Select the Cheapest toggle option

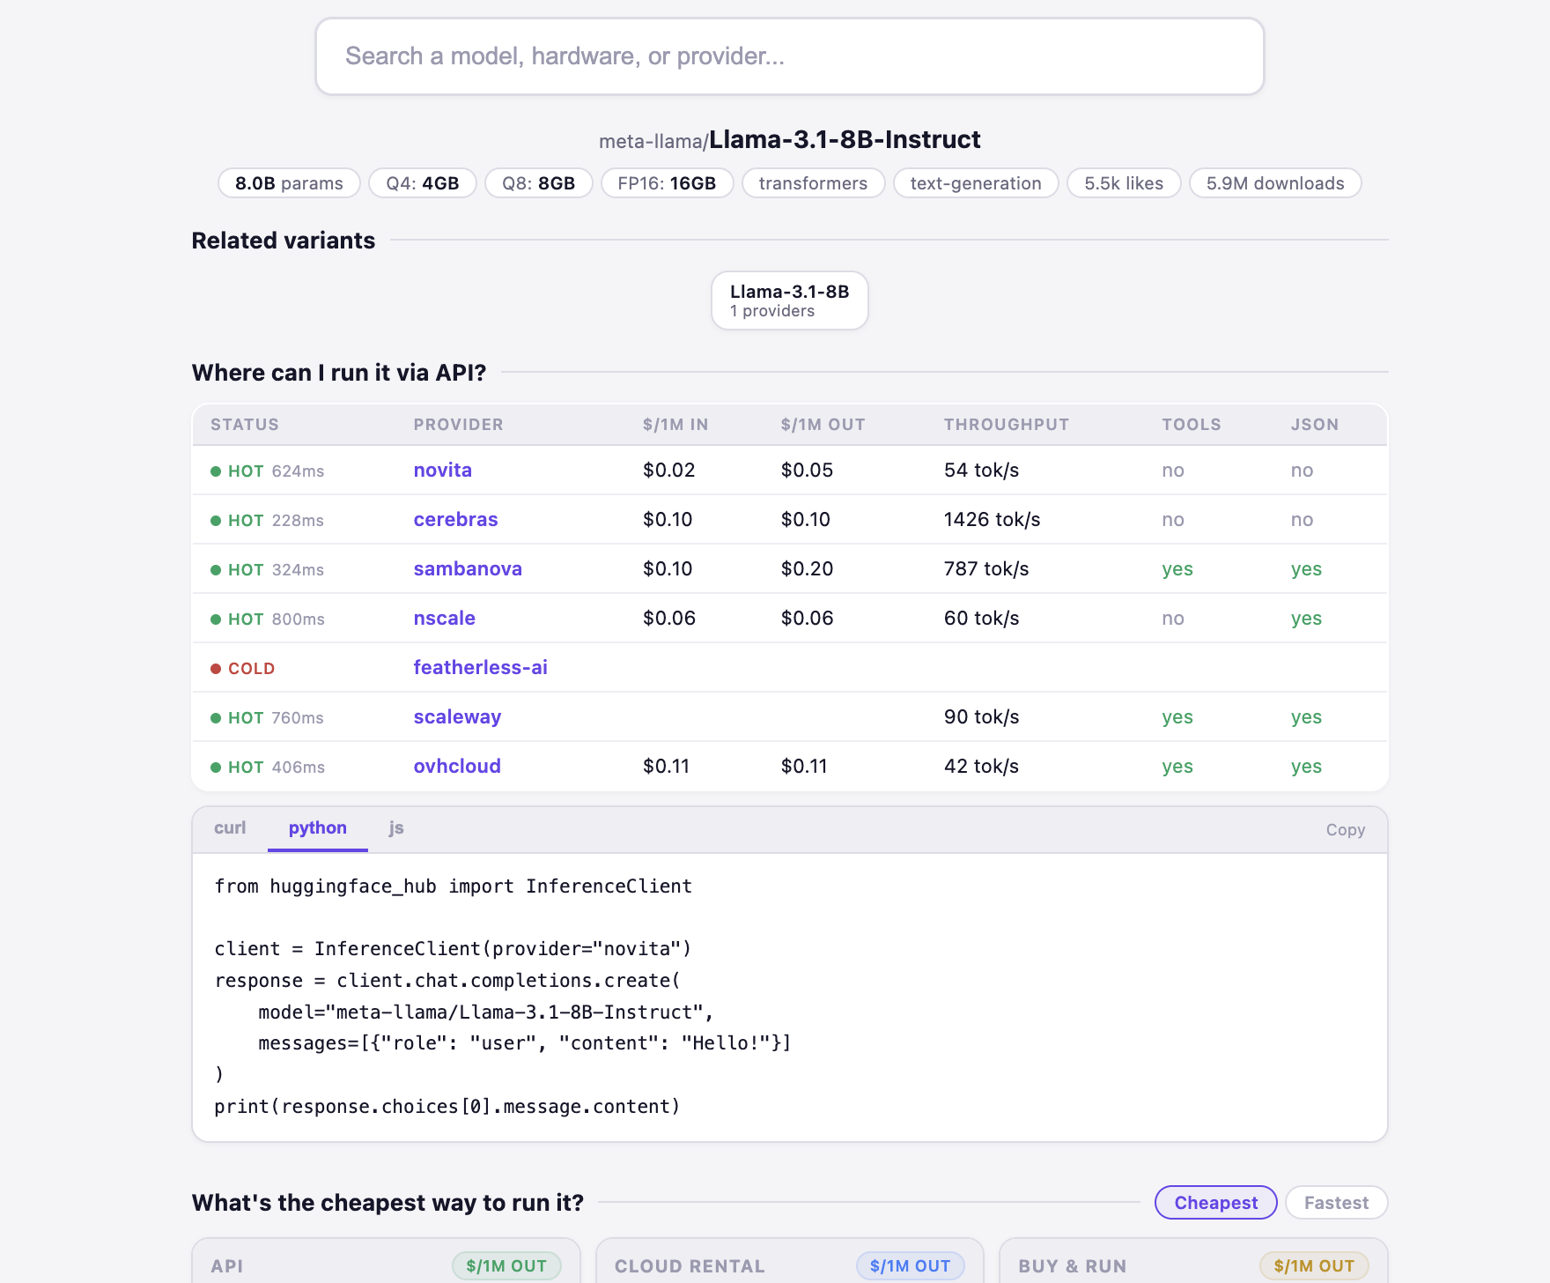pos(1215,1203)
